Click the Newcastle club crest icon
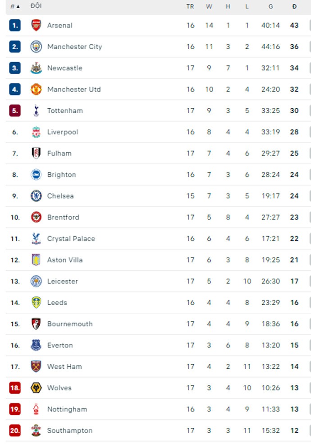The image size is (311, 445). coord(36,68)
